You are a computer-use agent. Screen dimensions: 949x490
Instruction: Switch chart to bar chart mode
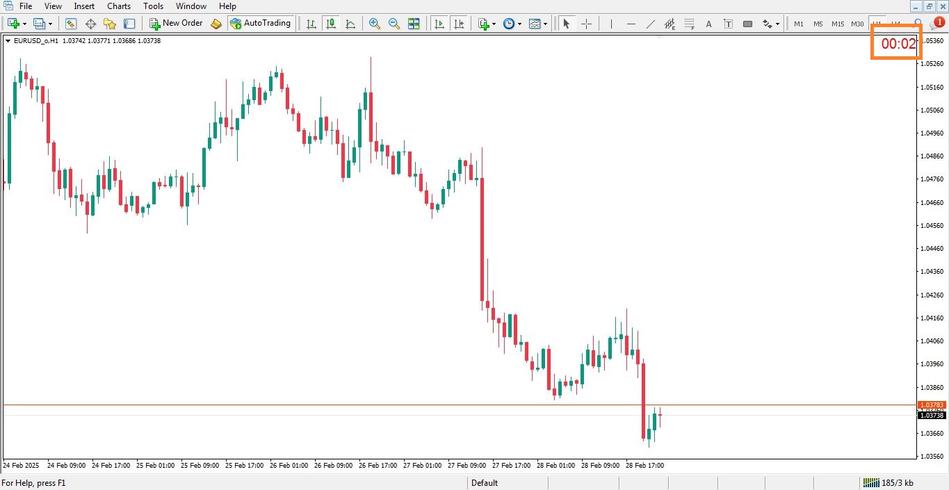point(311,24)
